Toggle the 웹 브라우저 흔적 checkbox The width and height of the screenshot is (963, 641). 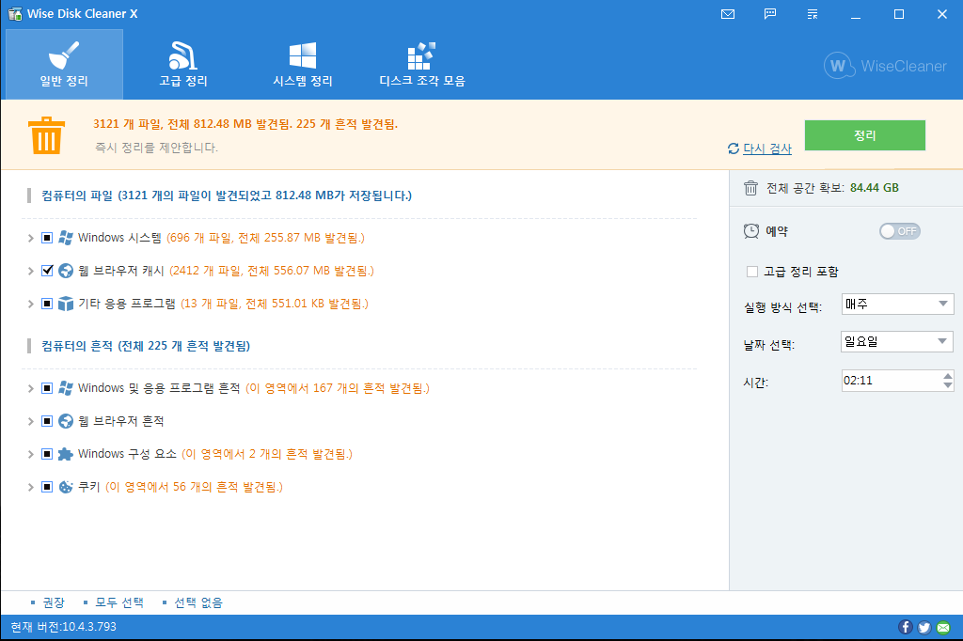tap(47, 421)
